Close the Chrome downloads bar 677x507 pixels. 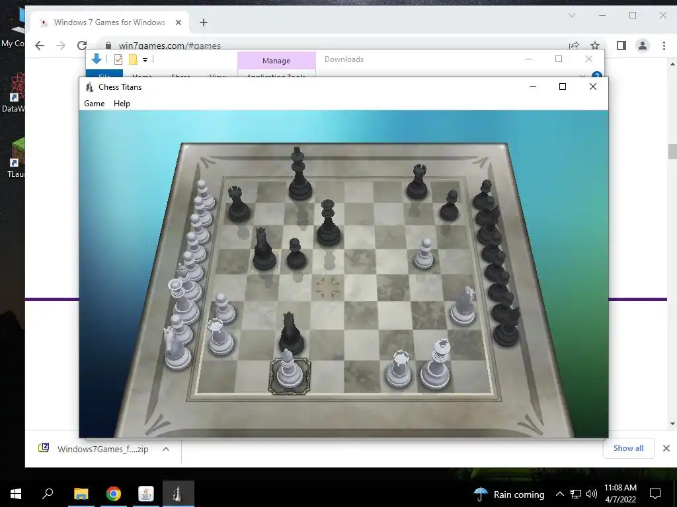[666, 448]
